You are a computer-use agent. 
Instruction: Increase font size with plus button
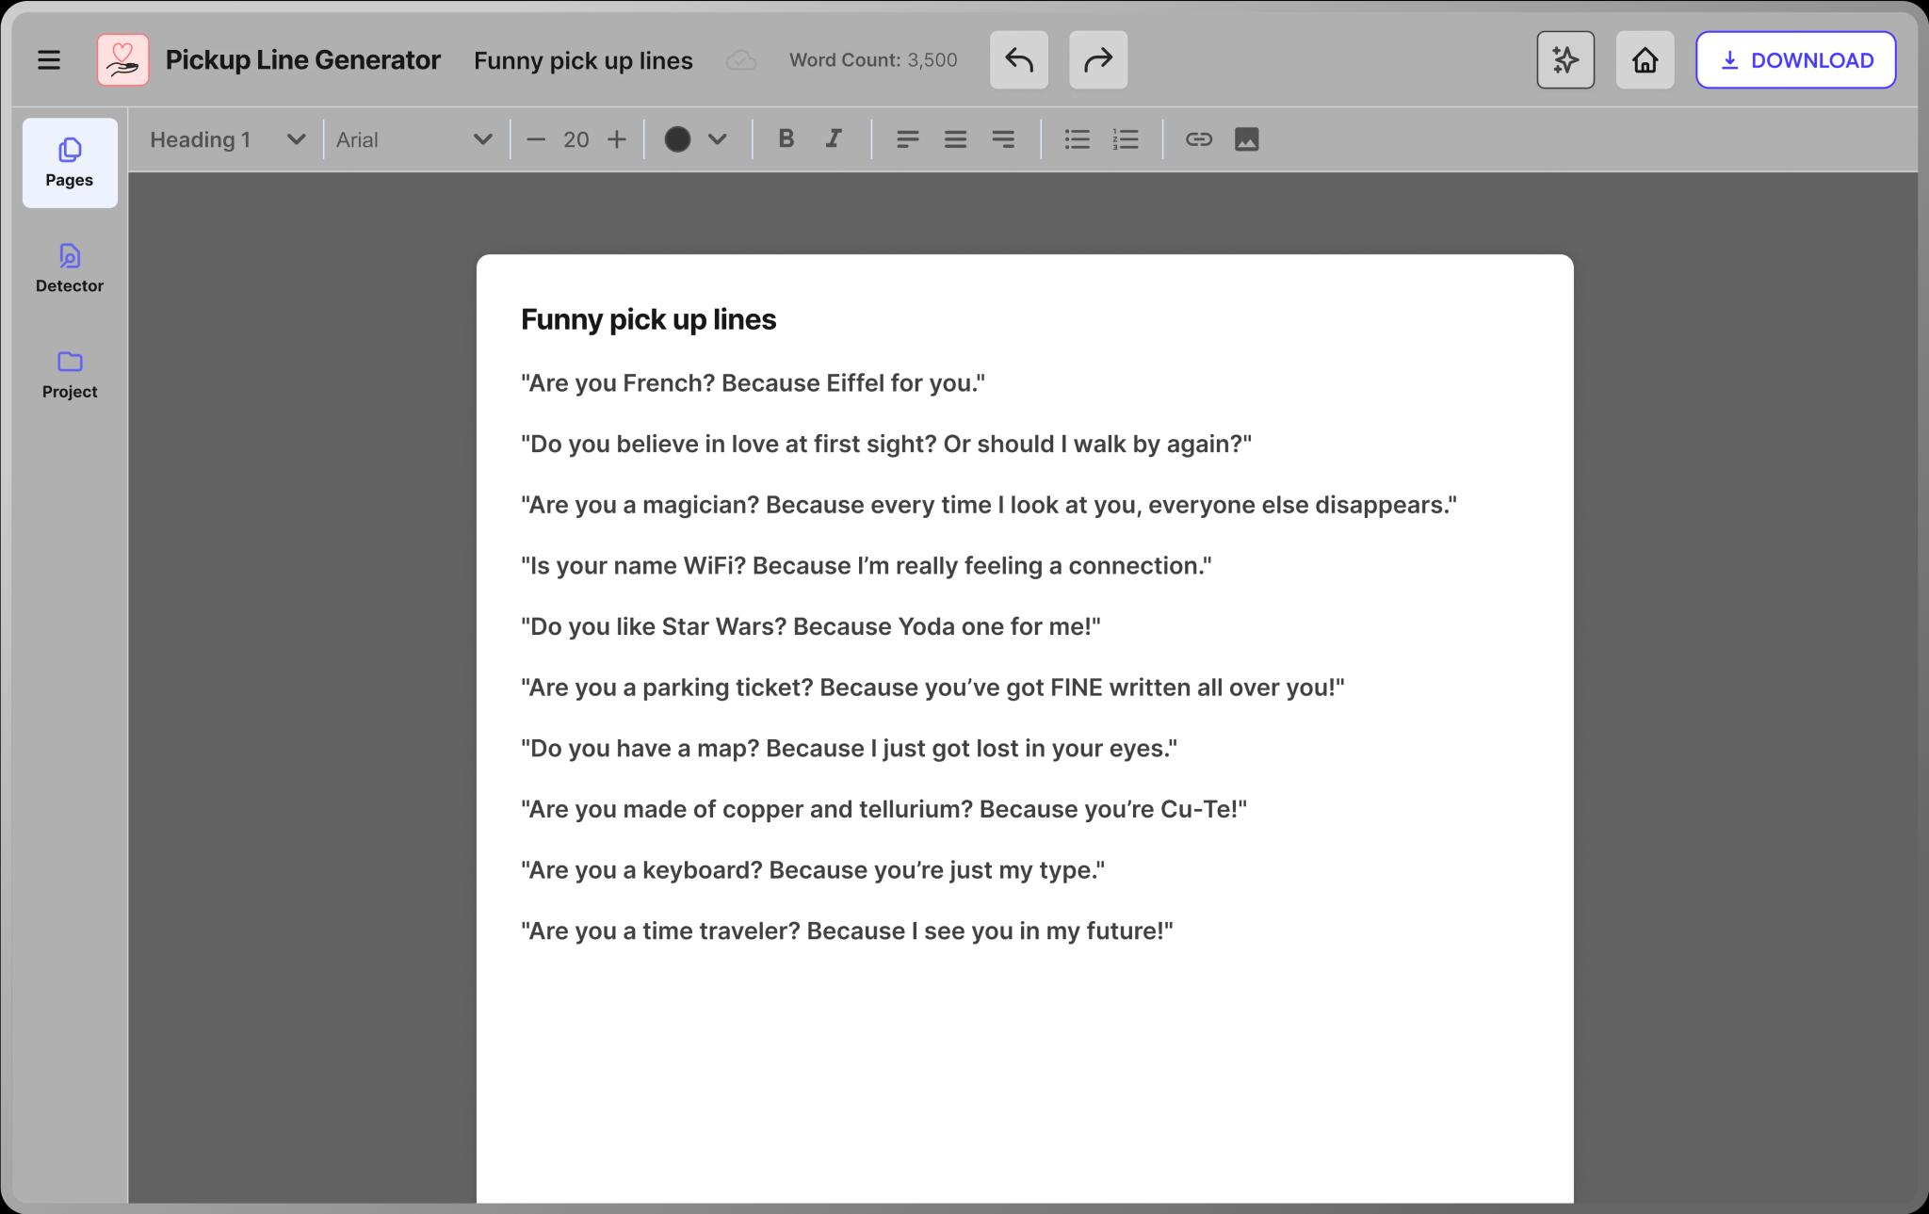tap(617, 139)
